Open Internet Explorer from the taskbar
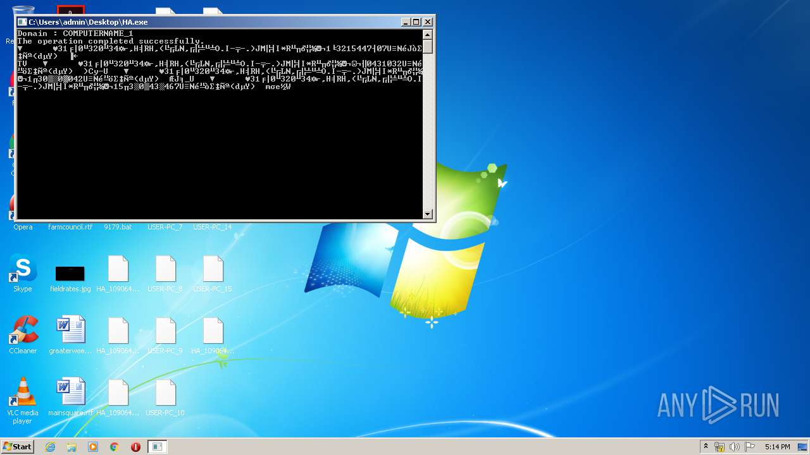 point(50,447)
